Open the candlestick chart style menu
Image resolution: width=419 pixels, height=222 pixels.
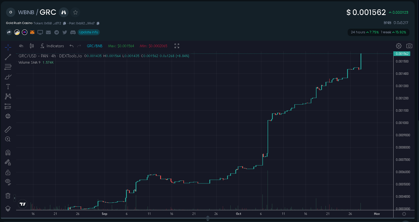click(32, 46)
